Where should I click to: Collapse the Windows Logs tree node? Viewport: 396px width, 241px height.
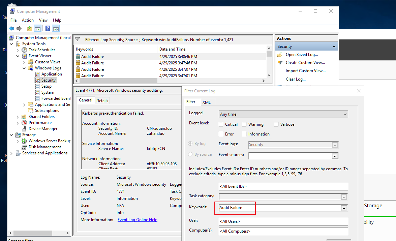pyautogui.click(x=24, y=68)
